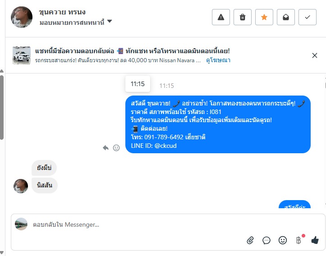Type in the ตอบกลับใน Messenger reply field
This screenshot has width=326, height=256.
(135, 224)
